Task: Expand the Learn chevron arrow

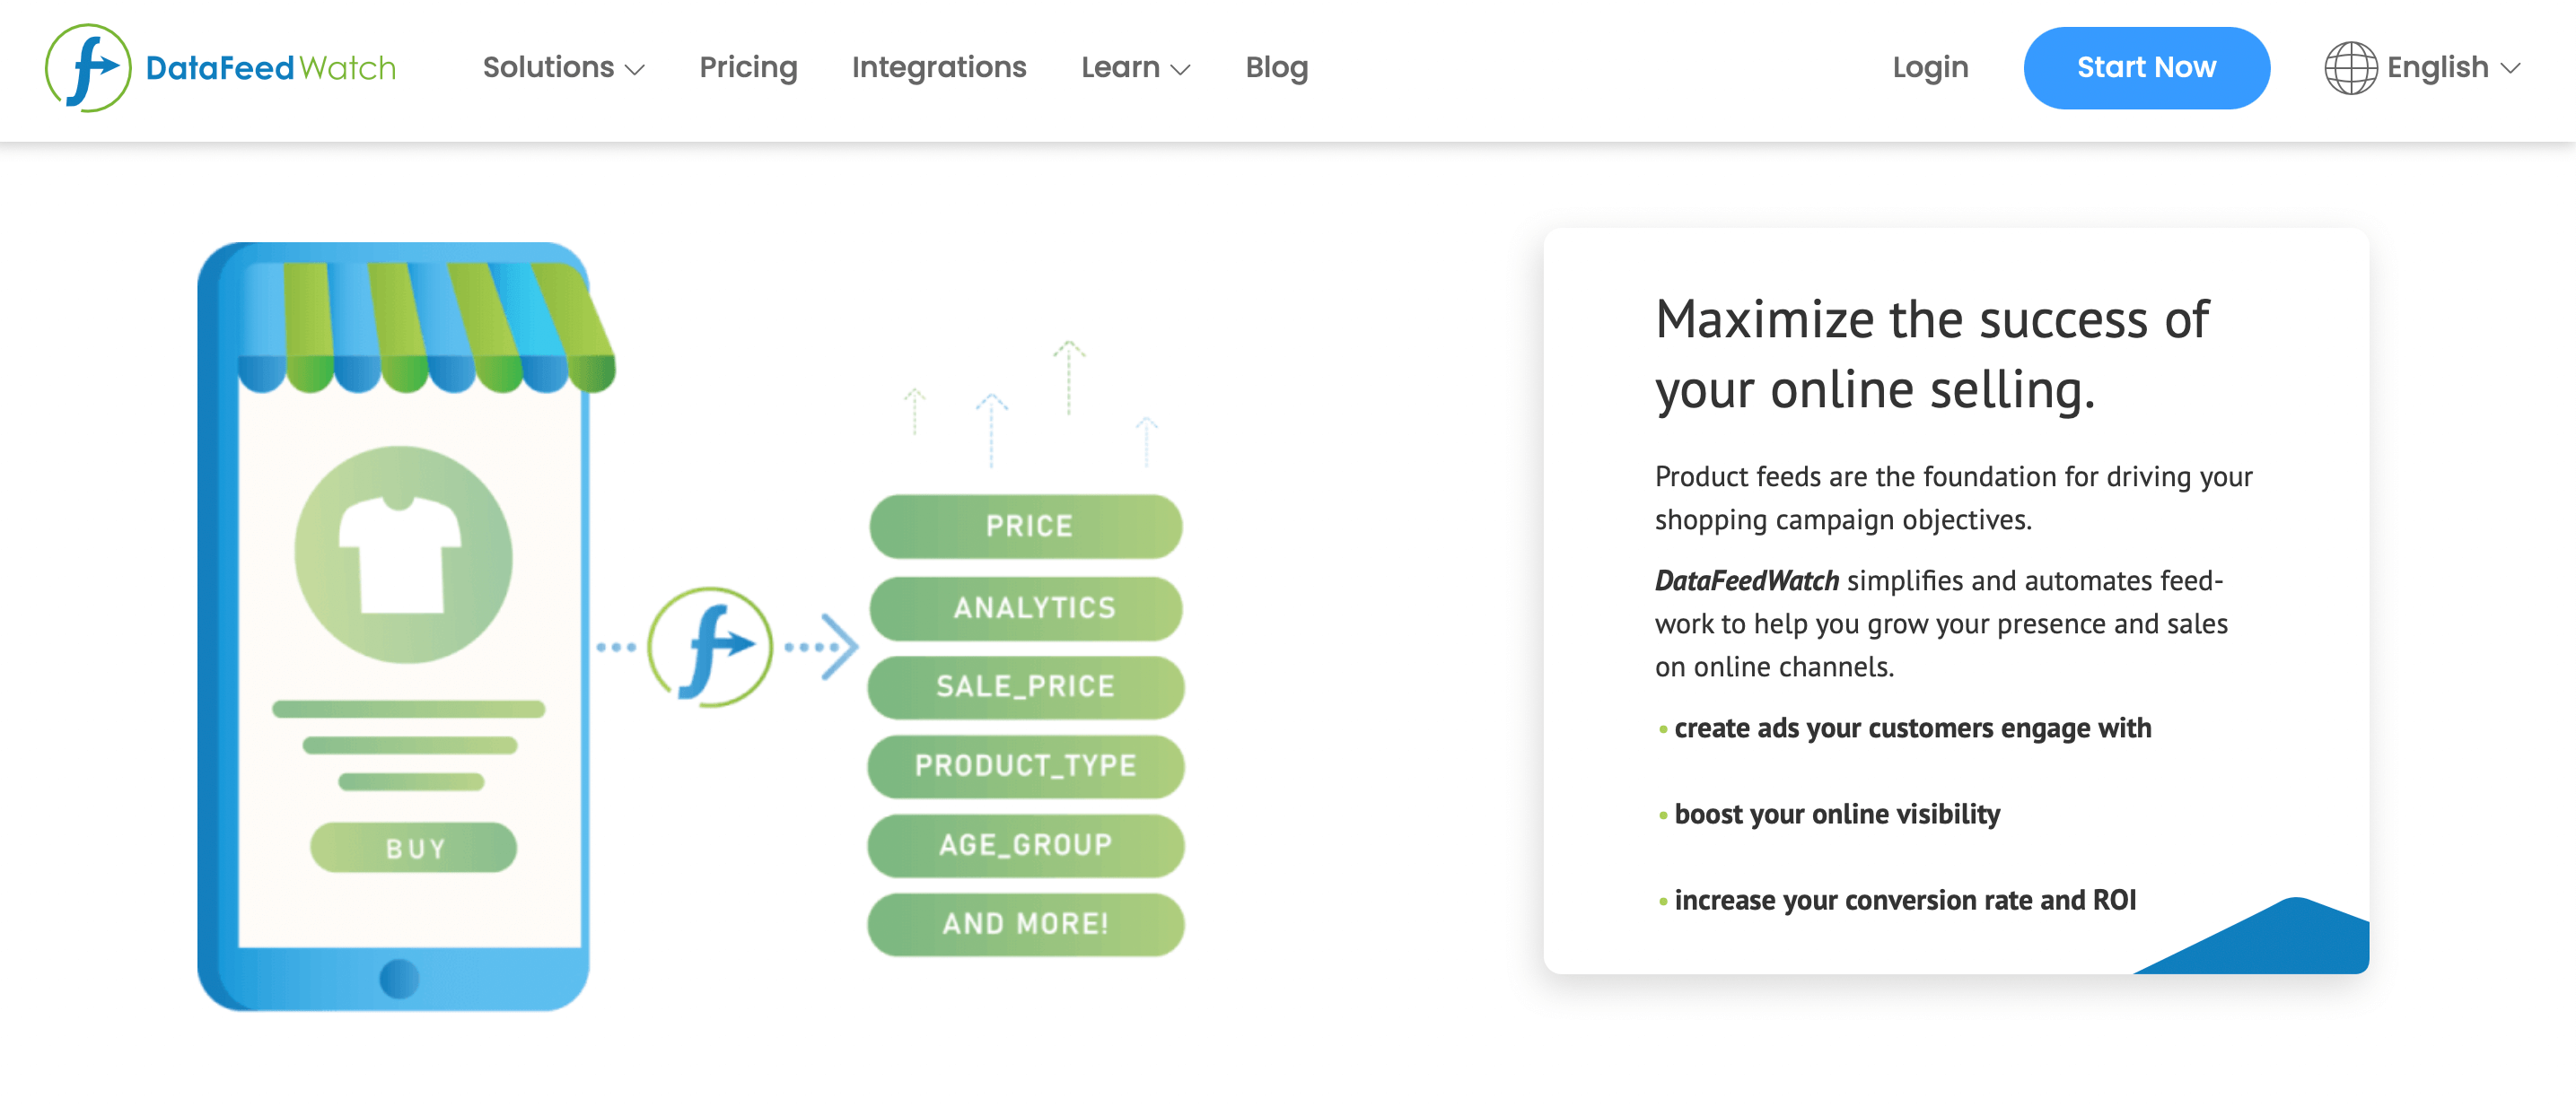Action: (x=1180, y=69)
